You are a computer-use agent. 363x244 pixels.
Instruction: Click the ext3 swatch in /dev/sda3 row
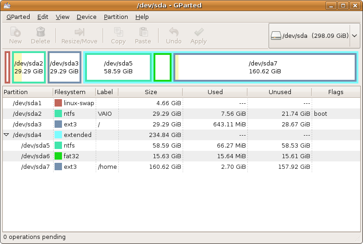(x=58, y=124)
